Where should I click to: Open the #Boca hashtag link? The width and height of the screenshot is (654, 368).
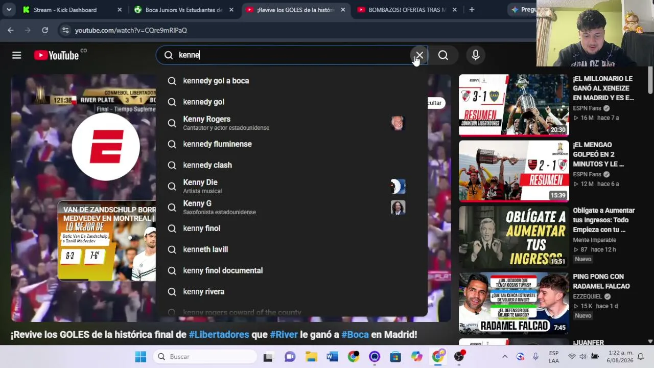coord(355,335)
